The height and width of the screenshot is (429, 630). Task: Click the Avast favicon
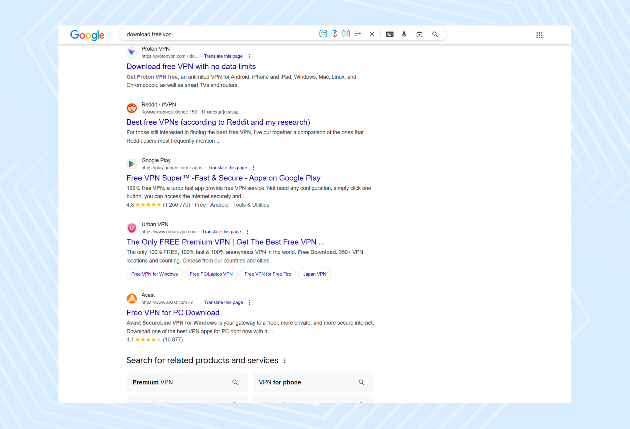point(132,298)
